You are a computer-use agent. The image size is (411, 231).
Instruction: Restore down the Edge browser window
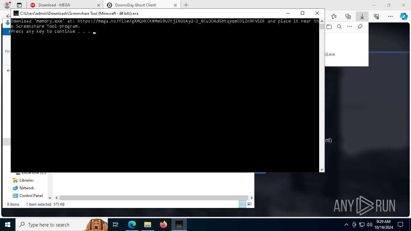pyautogui.click(x=389, y=5)
